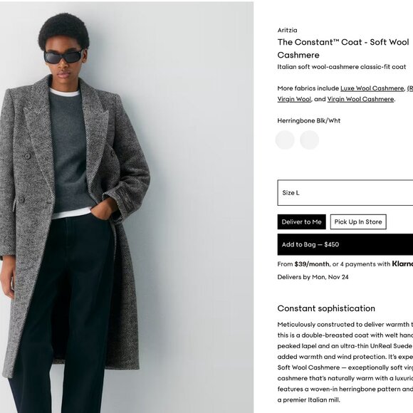Click The Constant Coat product title
This screenshot has width=413, height=413.
[343, 48]
